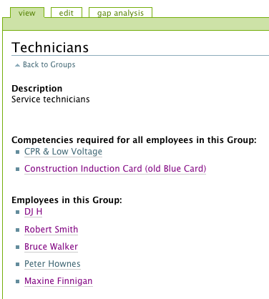Click bullet marker beside Bruce Walker

[17, 247]
